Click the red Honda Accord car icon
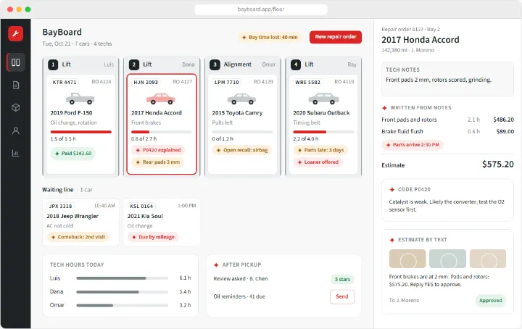Screen dimensions: 522x329 (161, 99)
